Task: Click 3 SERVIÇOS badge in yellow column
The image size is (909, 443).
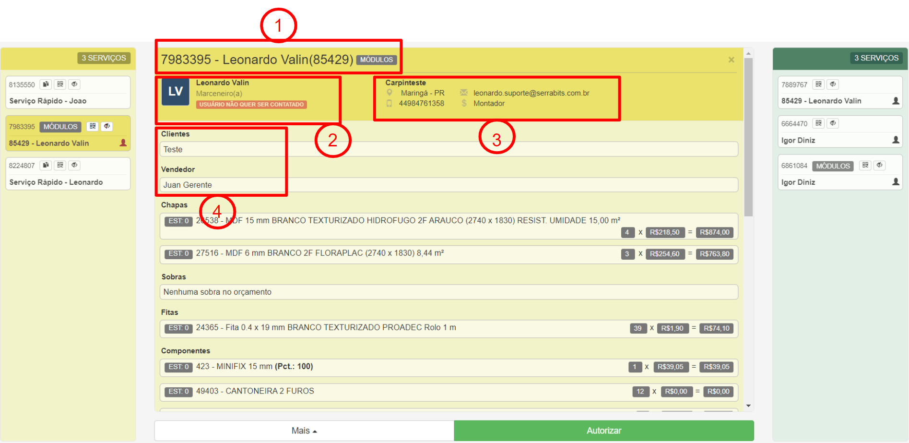Action: [104, 58]
